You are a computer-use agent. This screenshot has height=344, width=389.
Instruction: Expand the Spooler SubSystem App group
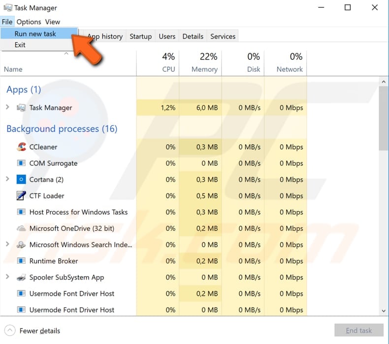click(7, 277)
